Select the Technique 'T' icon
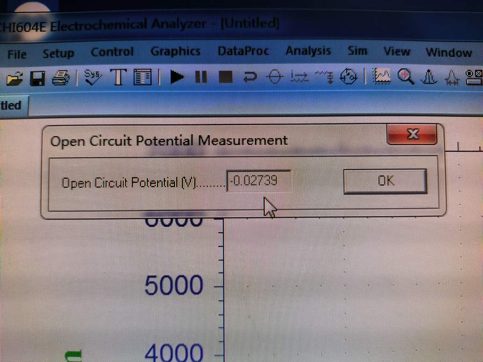The width and height of the screenshot is (483, 362). tap(119, 77)
